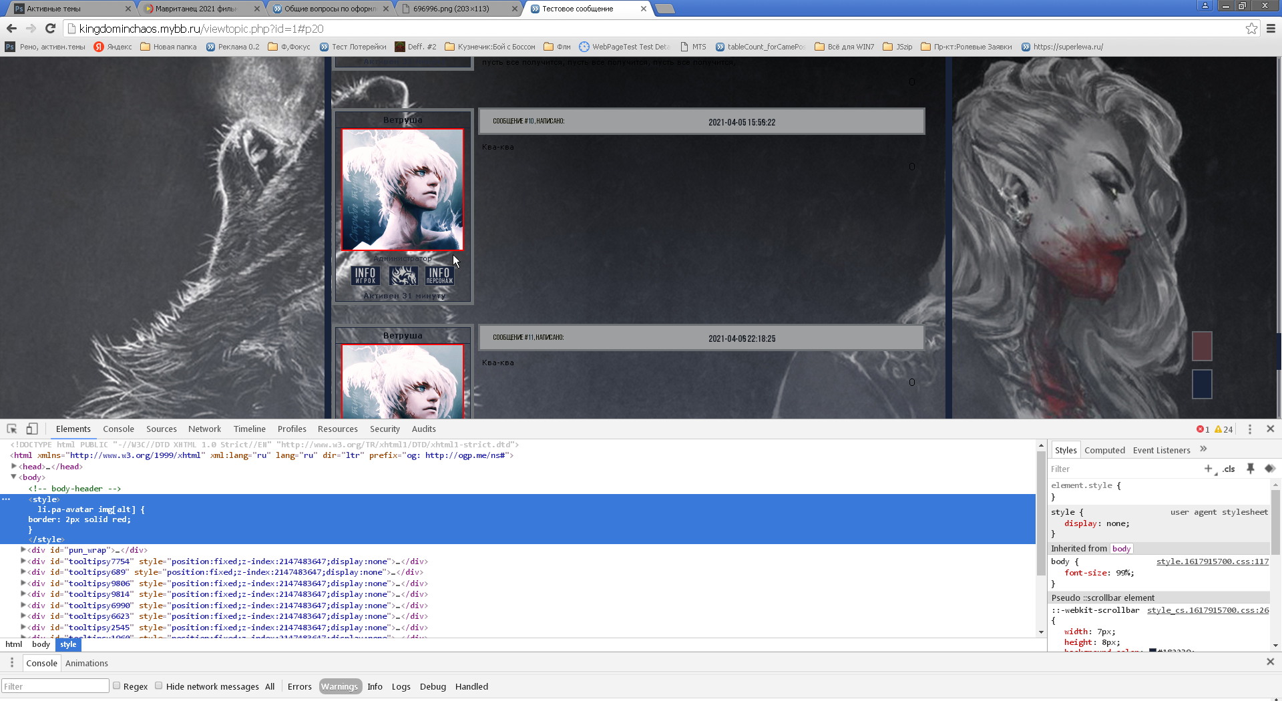This screenshot has height=701, width=1282.
Task: Toggle Hide network messages checkbox
Action: click(x=159, y=686)
